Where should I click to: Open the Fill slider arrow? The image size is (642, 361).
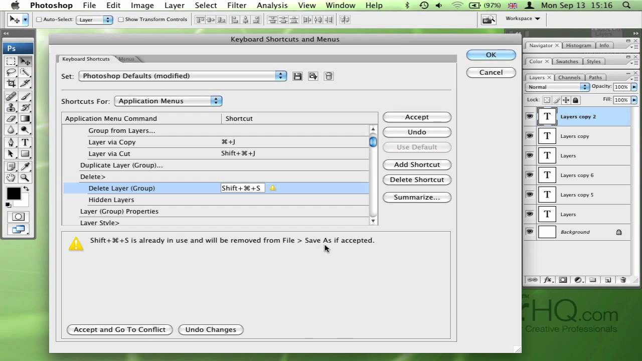(x=634, y=100)
